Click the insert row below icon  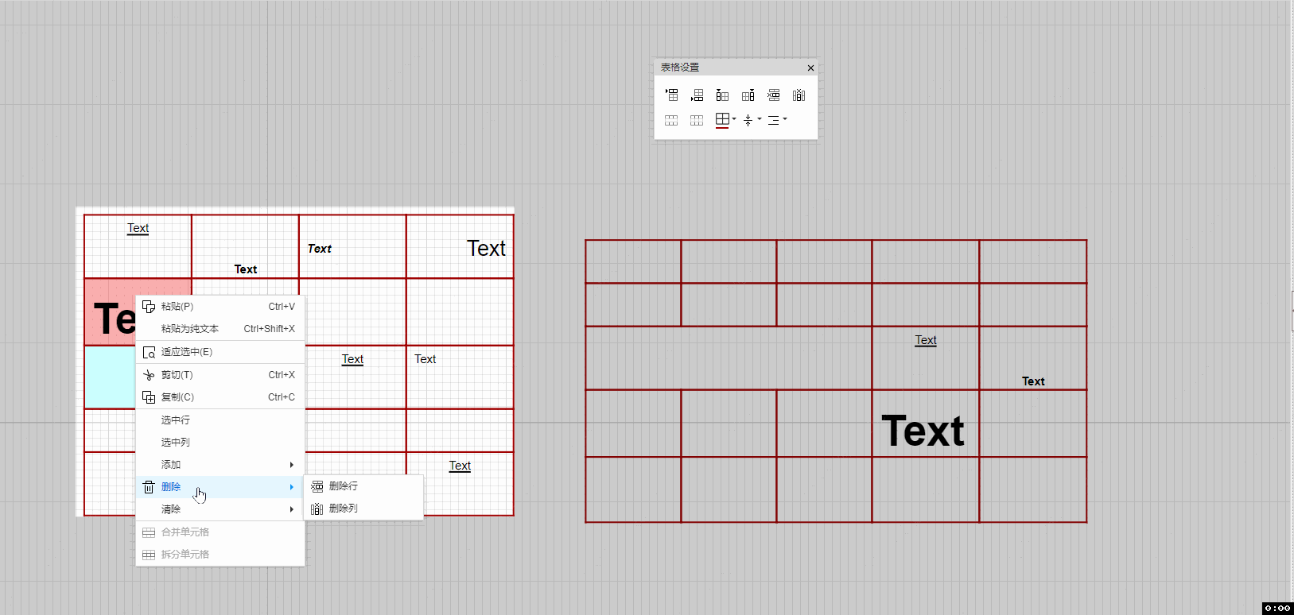[698, 95]
